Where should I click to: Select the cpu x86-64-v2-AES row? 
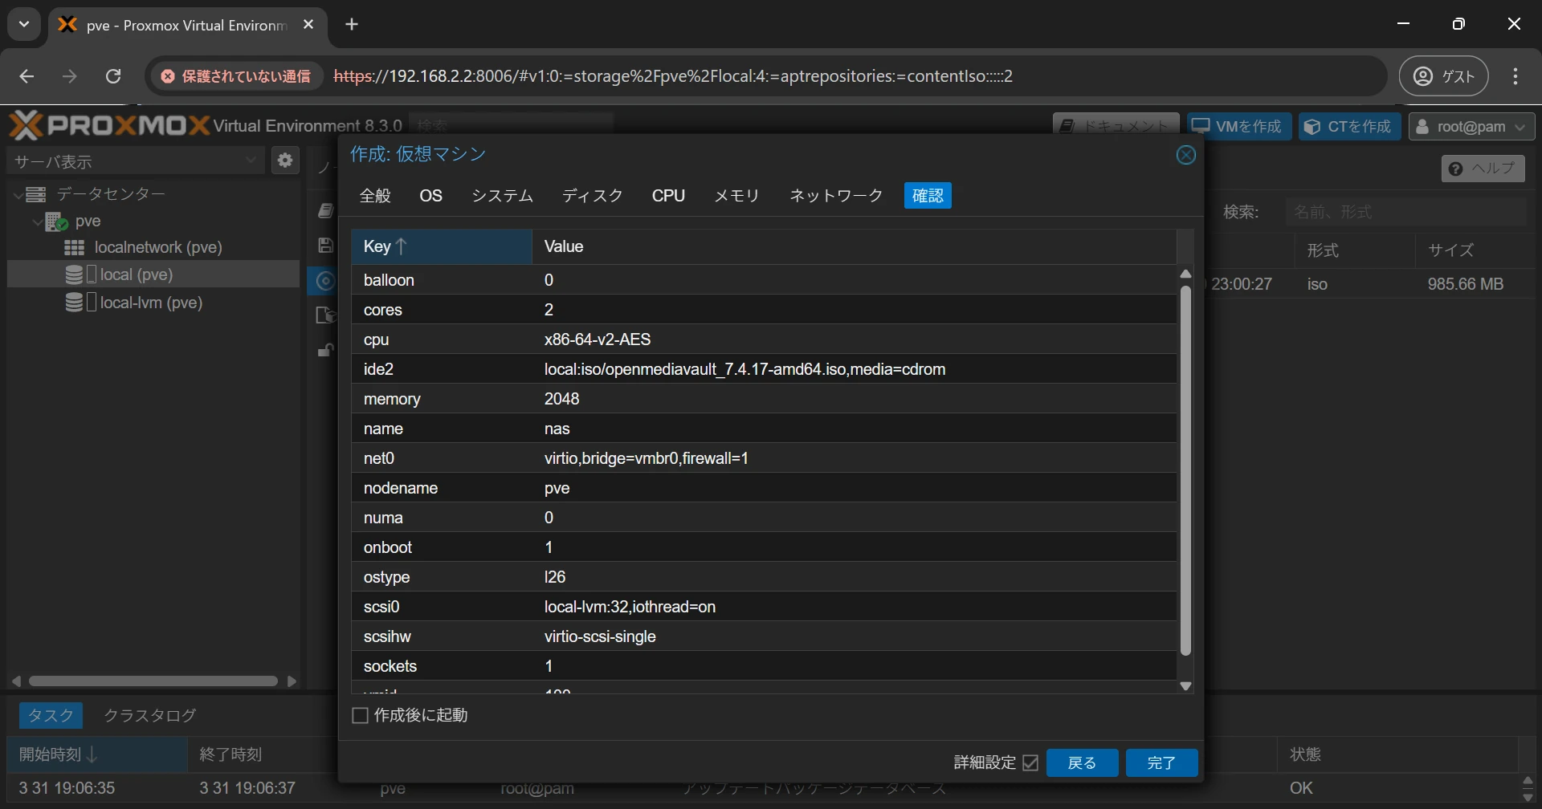(764, 339)
